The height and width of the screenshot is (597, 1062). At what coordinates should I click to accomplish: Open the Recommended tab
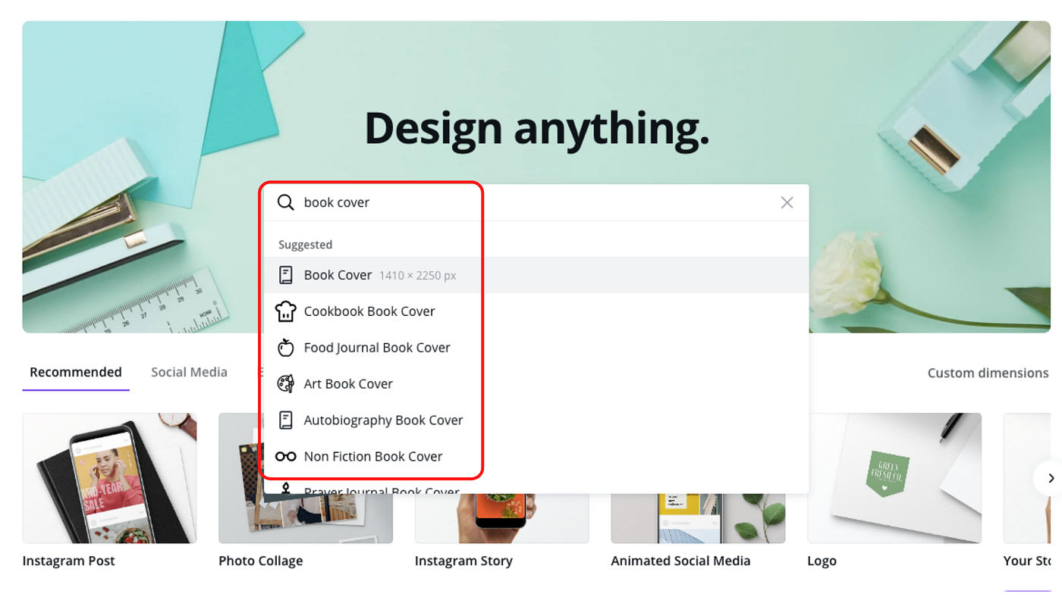[x=76, y=372]
